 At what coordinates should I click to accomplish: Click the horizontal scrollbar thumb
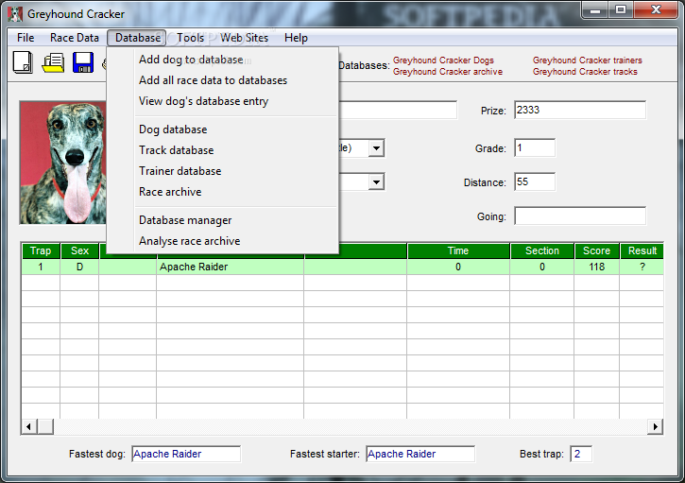45,426
